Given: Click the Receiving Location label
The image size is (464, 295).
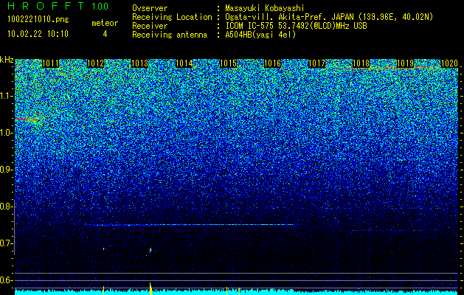Looking at the screenshot, I should tap(172, 17).
